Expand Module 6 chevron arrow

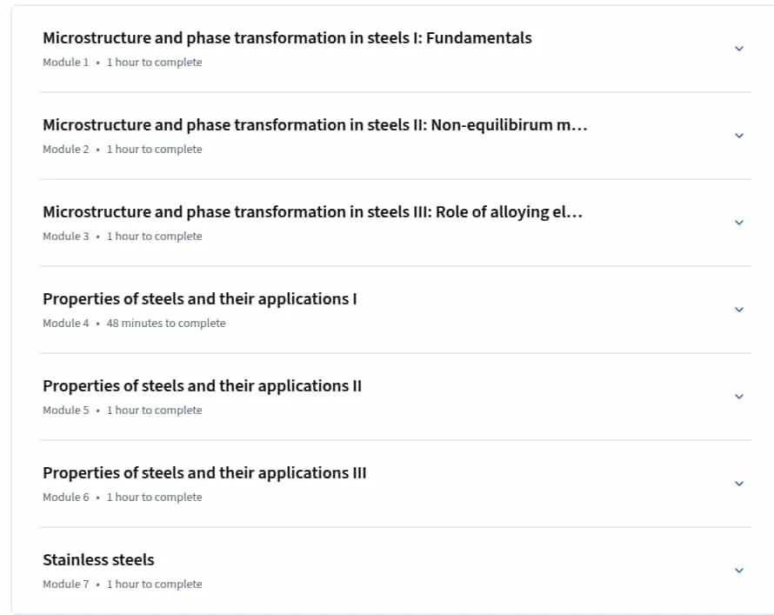[x=739, y=484]
